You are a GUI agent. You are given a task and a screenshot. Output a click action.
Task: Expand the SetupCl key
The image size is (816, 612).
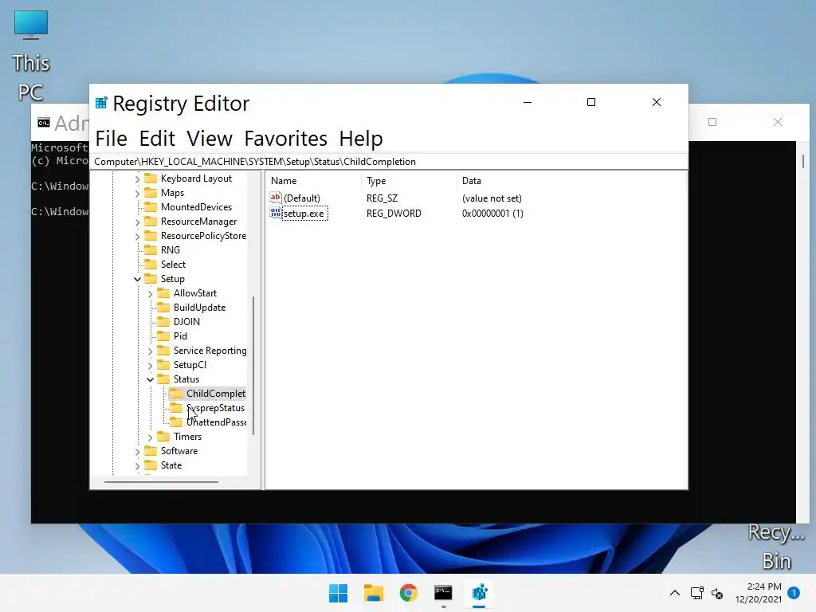coord(151,366)
